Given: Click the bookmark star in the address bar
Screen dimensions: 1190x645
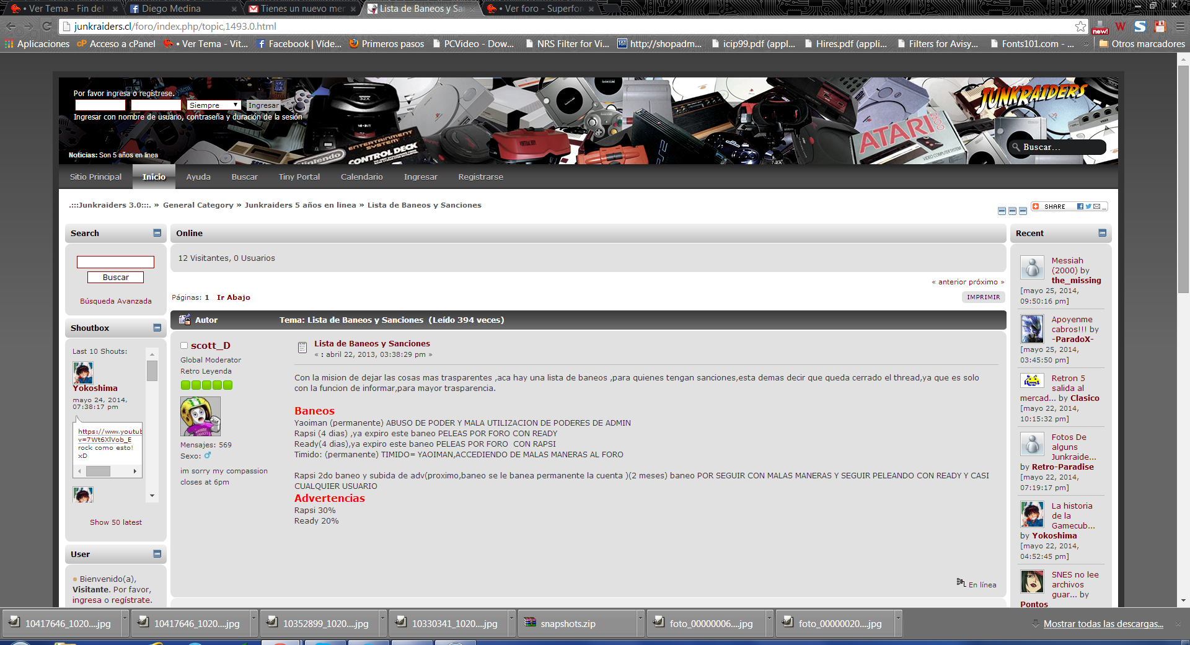Looking at the screenshot, I should [x=1080, y=27].
